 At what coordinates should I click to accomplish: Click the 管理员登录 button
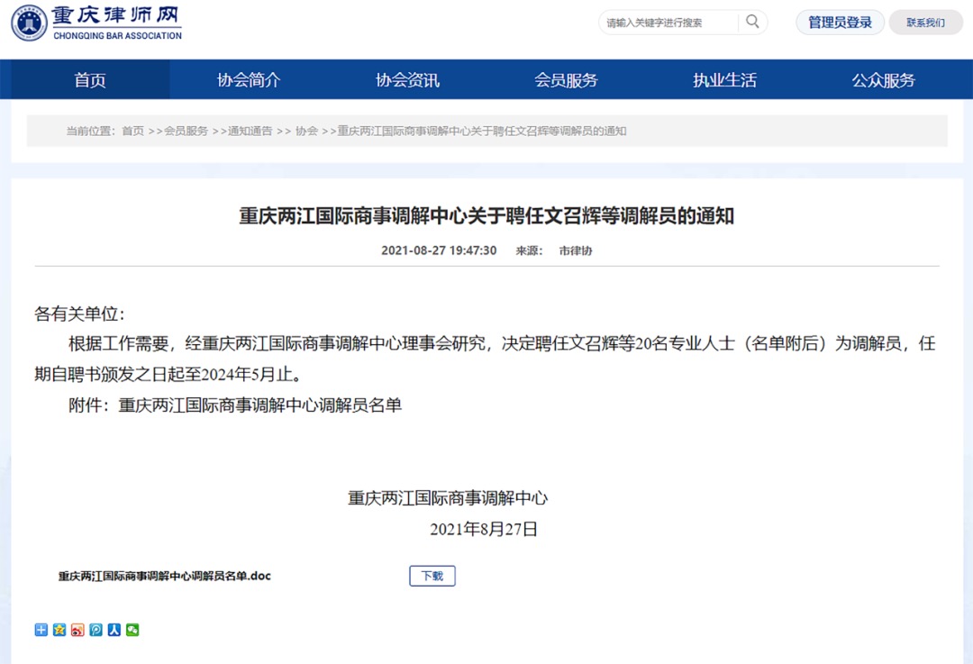(840, 22)
